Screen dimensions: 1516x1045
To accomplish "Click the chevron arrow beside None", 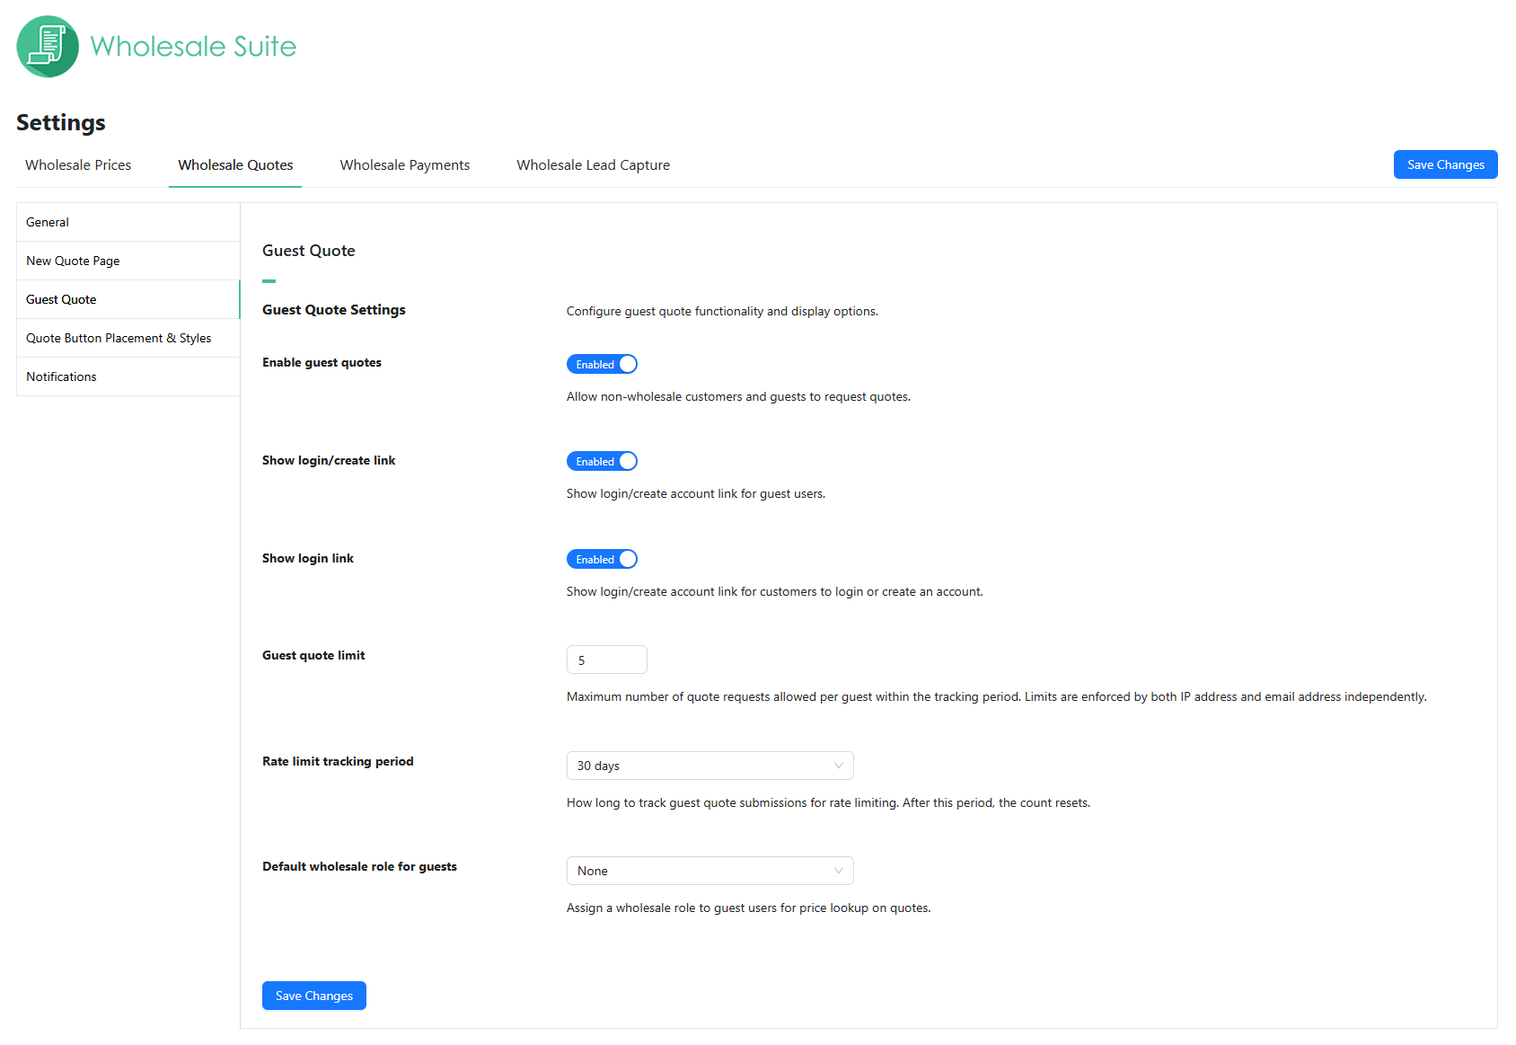I will [x=838, y=871].
